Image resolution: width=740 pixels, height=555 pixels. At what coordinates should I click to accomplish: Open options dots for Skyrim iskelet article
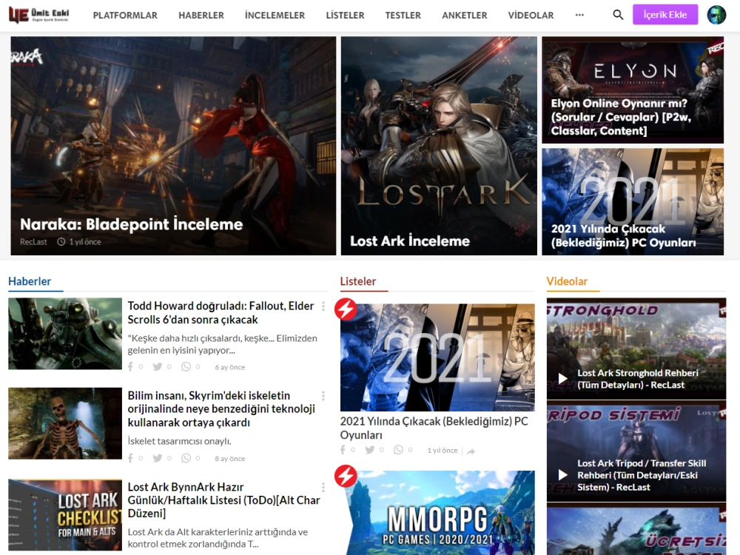click(323, 395)
